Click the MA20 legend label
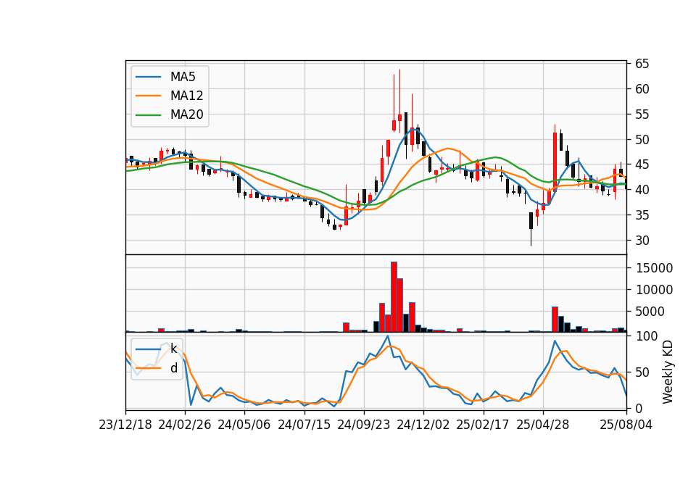This screenshot has width=696, height=500. [x=186, y=114]
